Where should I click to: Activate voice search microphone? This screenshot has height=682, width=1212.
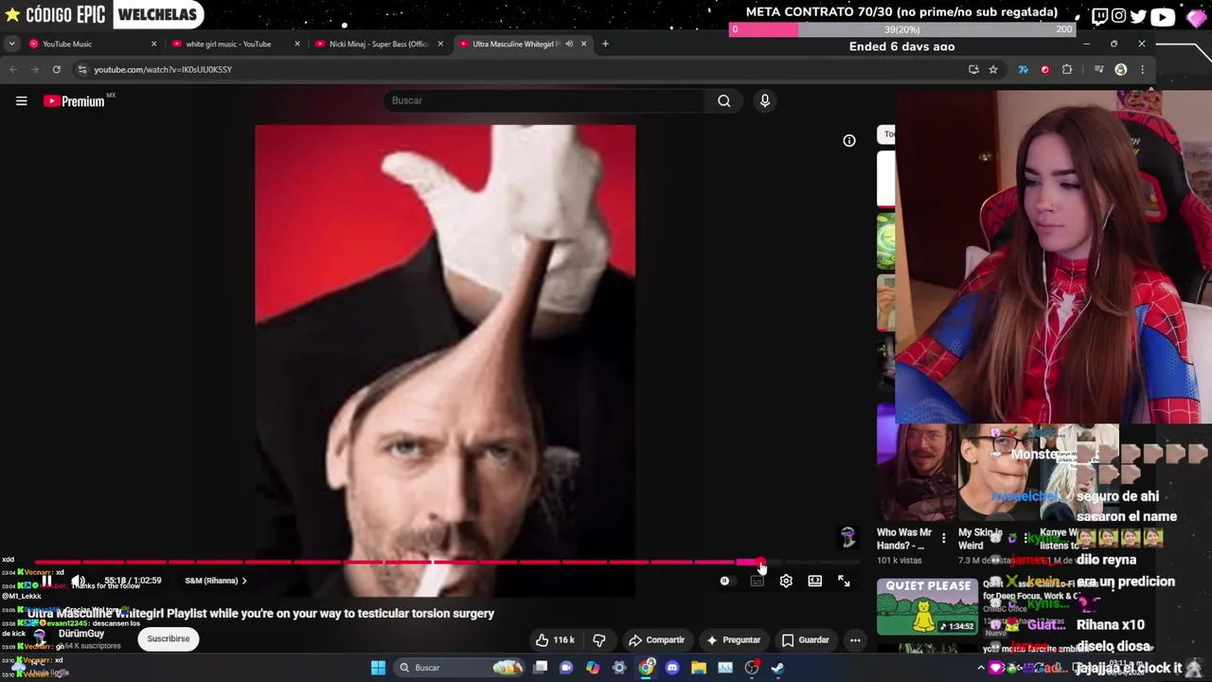coord(765,100)
